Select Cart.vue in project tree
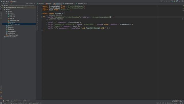The height and width of the screenshot is (104, 184). 11,17
